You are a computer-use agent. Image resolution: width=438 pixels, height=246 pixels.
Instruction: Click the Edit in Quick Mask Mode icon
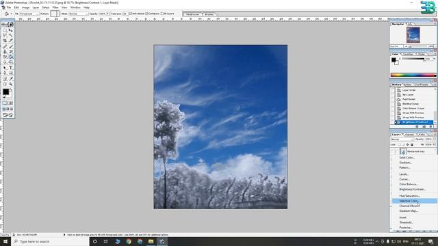[x=11, y=103]
